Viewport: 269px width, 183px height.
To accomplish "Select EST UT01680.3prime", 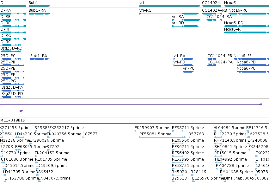I will pos(17,159).
